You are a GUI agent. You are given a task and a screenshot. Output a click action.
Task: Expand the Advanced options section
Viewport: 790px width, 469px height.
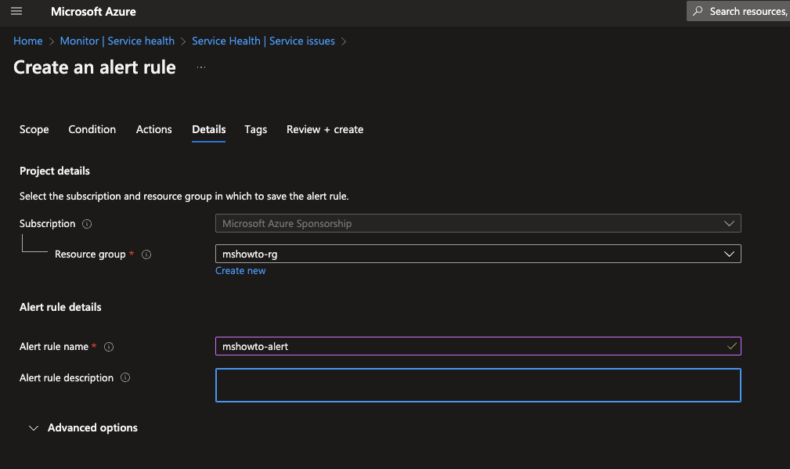point(83,428)
